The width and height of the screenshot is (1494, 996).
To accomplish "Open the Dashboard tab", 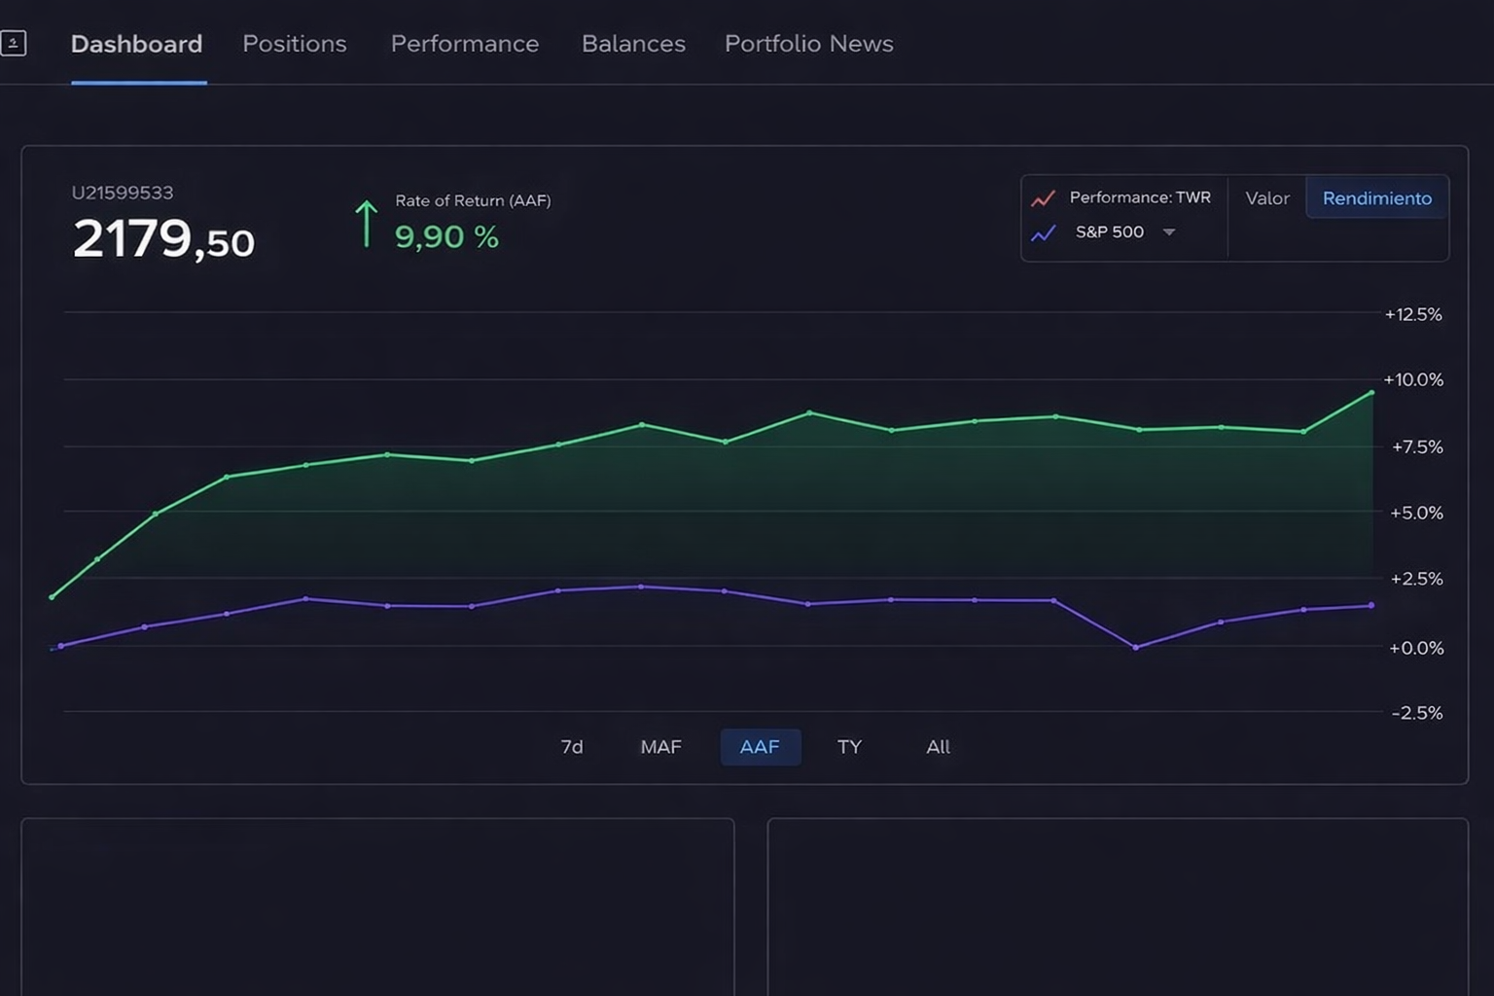I will tap(137, 44).
